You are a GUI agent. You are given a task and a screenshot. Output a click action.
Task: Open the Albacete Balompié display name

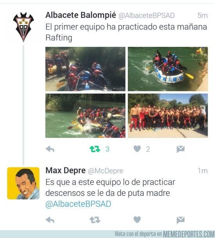[x=81, y=15]
